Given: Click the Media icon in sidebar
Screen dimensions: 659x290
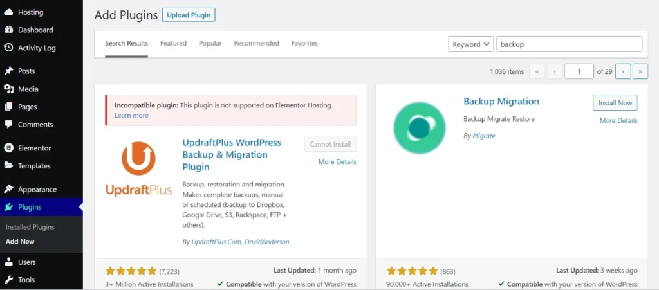Looking at the screenshot, I should 8,89.
